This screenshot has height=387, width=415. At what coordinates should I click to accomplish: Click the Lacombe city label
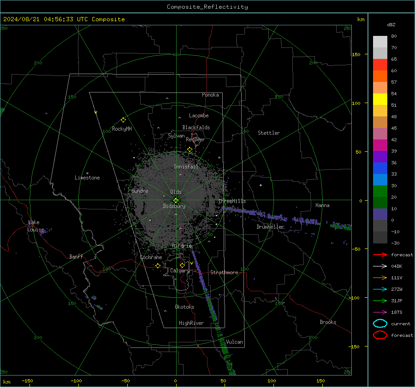[x=199, y=116]
